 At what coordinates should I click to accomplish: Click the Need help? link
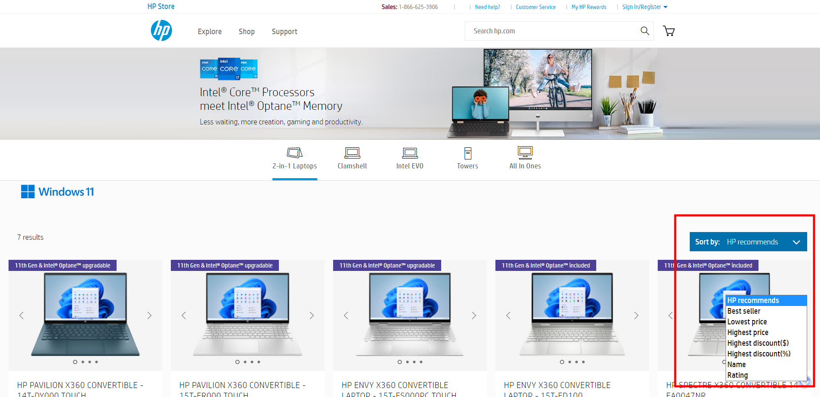488,7
